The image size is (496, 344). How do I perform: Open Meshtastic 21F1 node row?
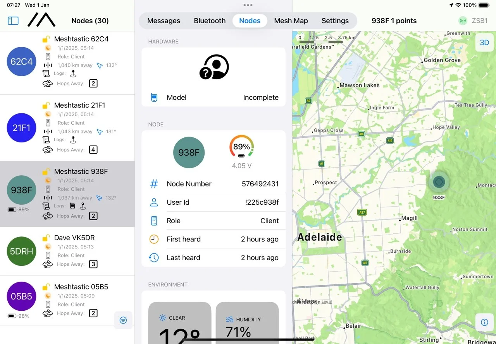[x=67, y=128]
